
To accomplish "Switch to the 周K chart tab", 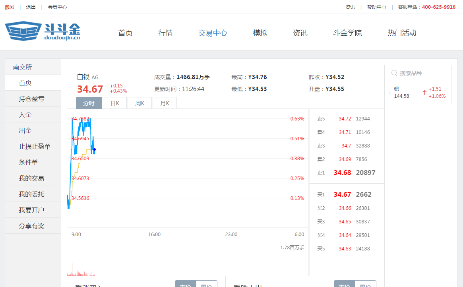I will tap(139, 103).
